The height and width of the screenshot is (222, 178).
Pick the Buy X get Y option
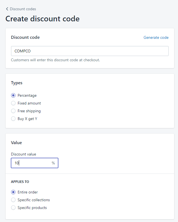pyautogui.click(x=13, y=119)
